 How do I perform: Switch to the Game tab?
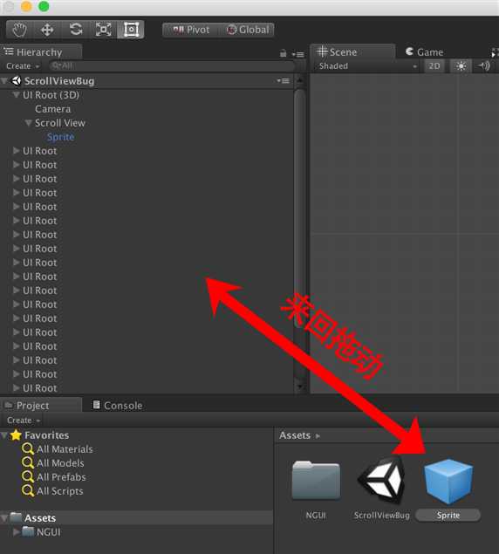[x=424, y=52]
